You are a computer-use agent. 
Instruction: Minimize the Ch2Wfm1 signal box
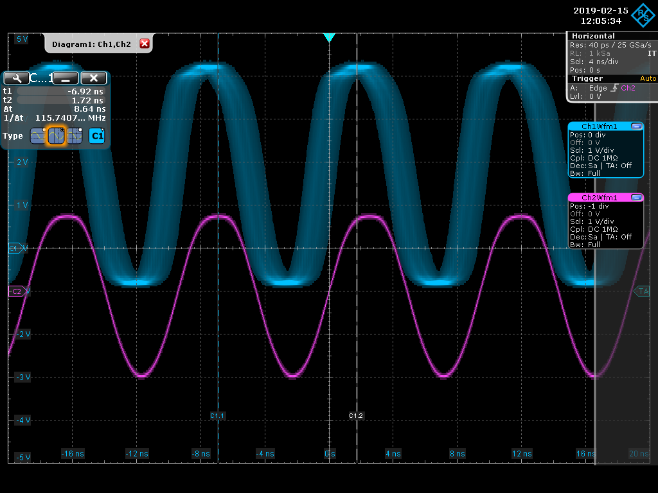(x=636, y=198)
